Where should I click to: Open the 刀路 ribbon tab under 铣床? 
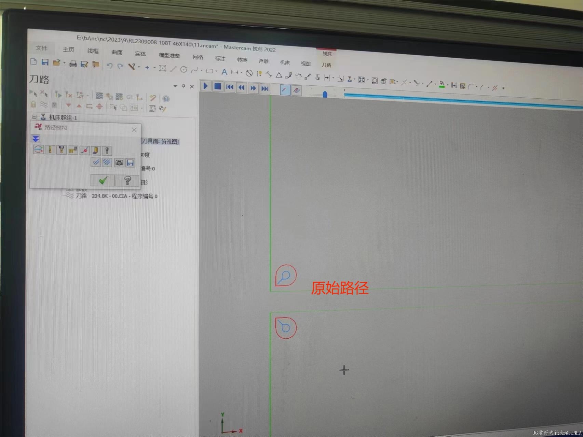click(326, 65)
